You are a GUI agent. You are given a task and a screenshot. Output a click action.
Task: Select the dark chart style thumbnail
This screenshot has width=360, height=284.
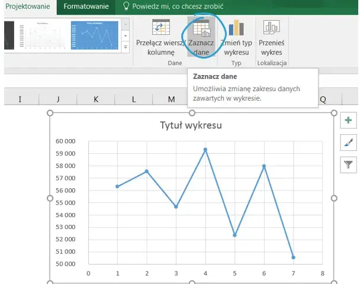(9, 35)
